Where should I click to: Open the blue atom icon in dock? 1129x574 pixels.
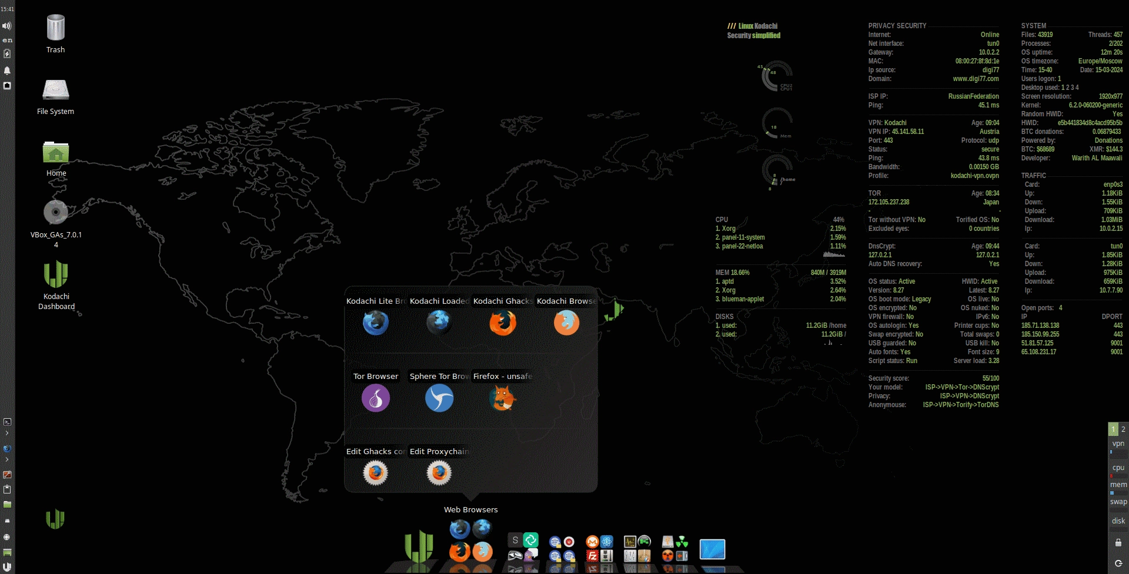click(x=607, y=541)
